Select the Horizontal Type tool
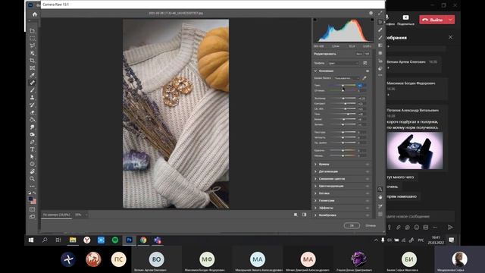Viewport: 485px width, 273px height. [32, 149]
